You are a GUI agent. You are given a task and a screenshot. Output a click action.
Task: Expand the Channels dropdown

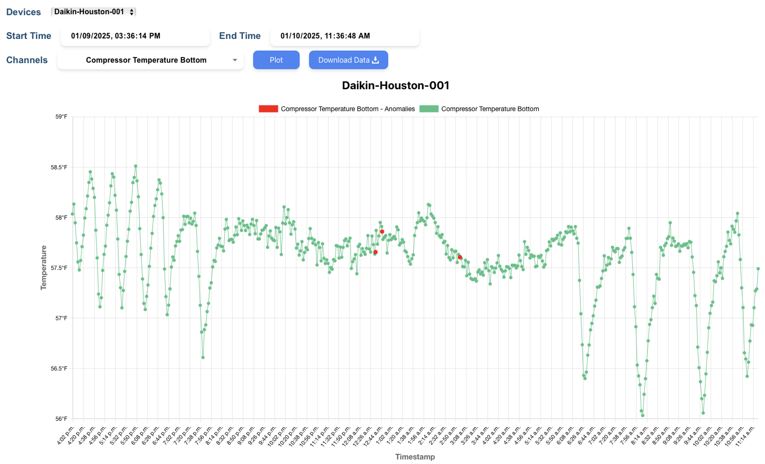150,60
